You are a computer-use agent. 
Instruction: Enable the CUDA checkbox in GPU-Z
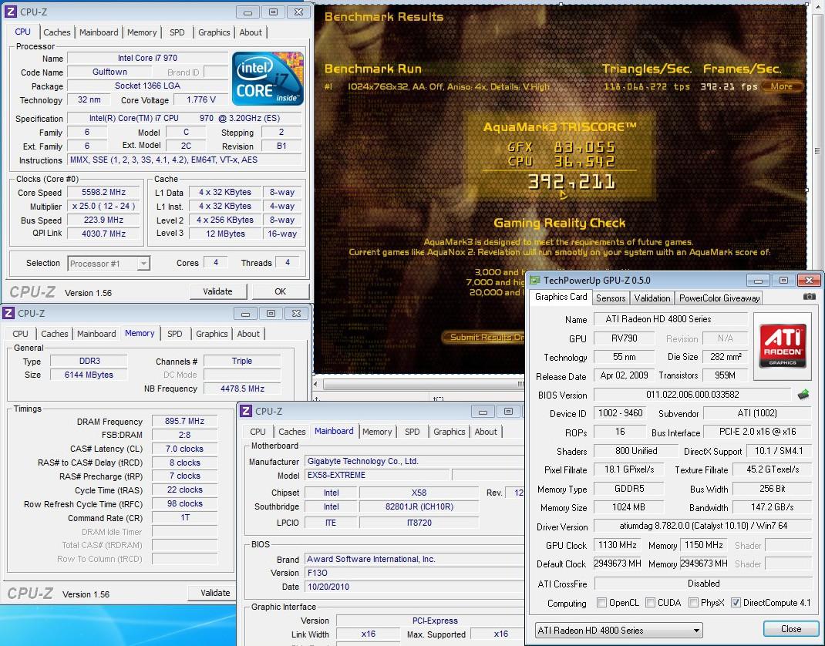click(650, 602)
